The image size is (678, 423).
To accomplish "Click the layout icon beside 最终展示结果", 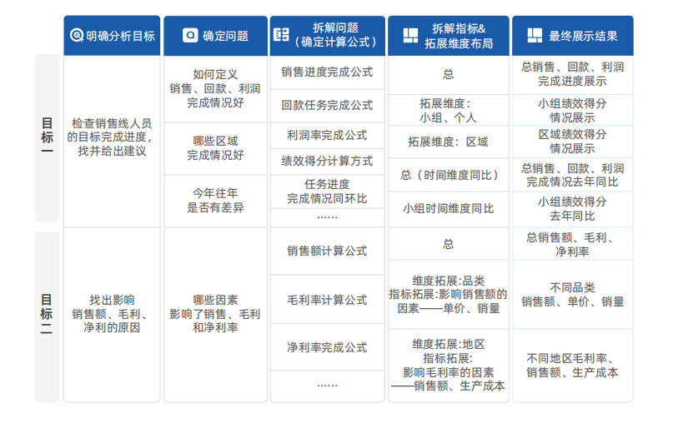I will [535, 36].
